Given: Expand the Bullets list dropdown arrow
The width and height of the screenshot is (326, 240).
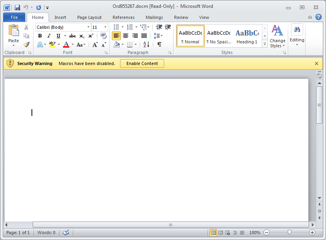Looking at the screenshot, I should [x=122, y=27].
